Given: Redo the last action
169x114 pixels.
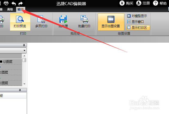Looking at the screenshot, I should [x=21, y=4].
